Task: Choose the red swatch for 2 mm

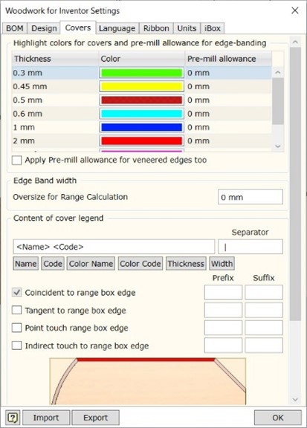Action: (x=141, y=141)
